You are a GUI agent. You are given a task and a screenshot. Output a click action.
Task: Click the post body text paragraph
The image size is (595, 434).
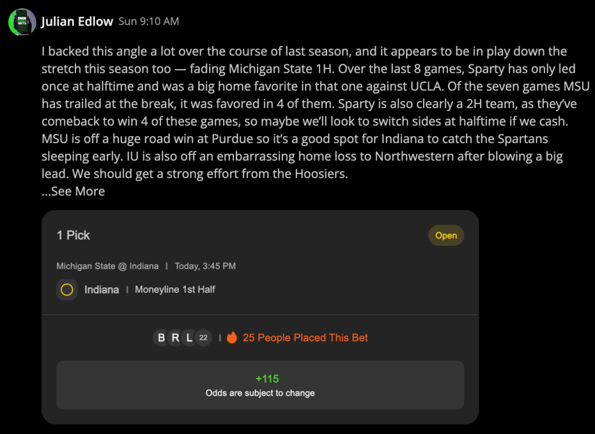tap(315, 112)
